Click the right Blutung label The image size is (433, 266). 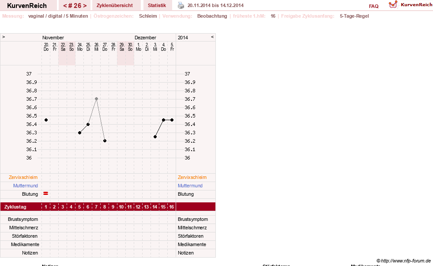pyautogui.click(x=186, y=194)
